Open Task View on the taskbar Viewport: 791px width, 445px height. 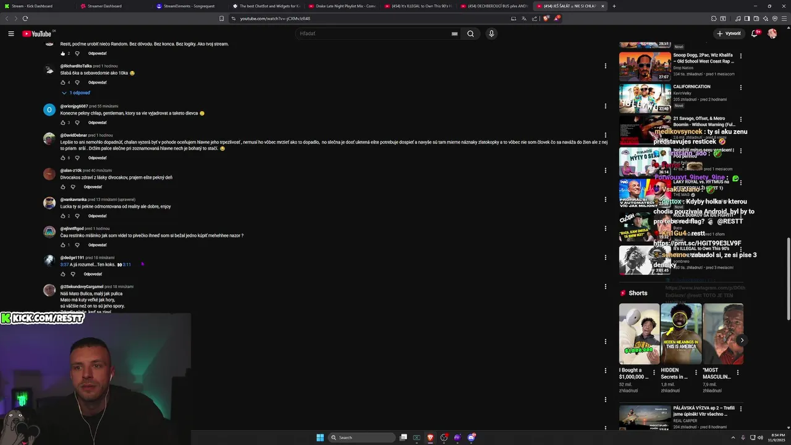tap(403, 438)
